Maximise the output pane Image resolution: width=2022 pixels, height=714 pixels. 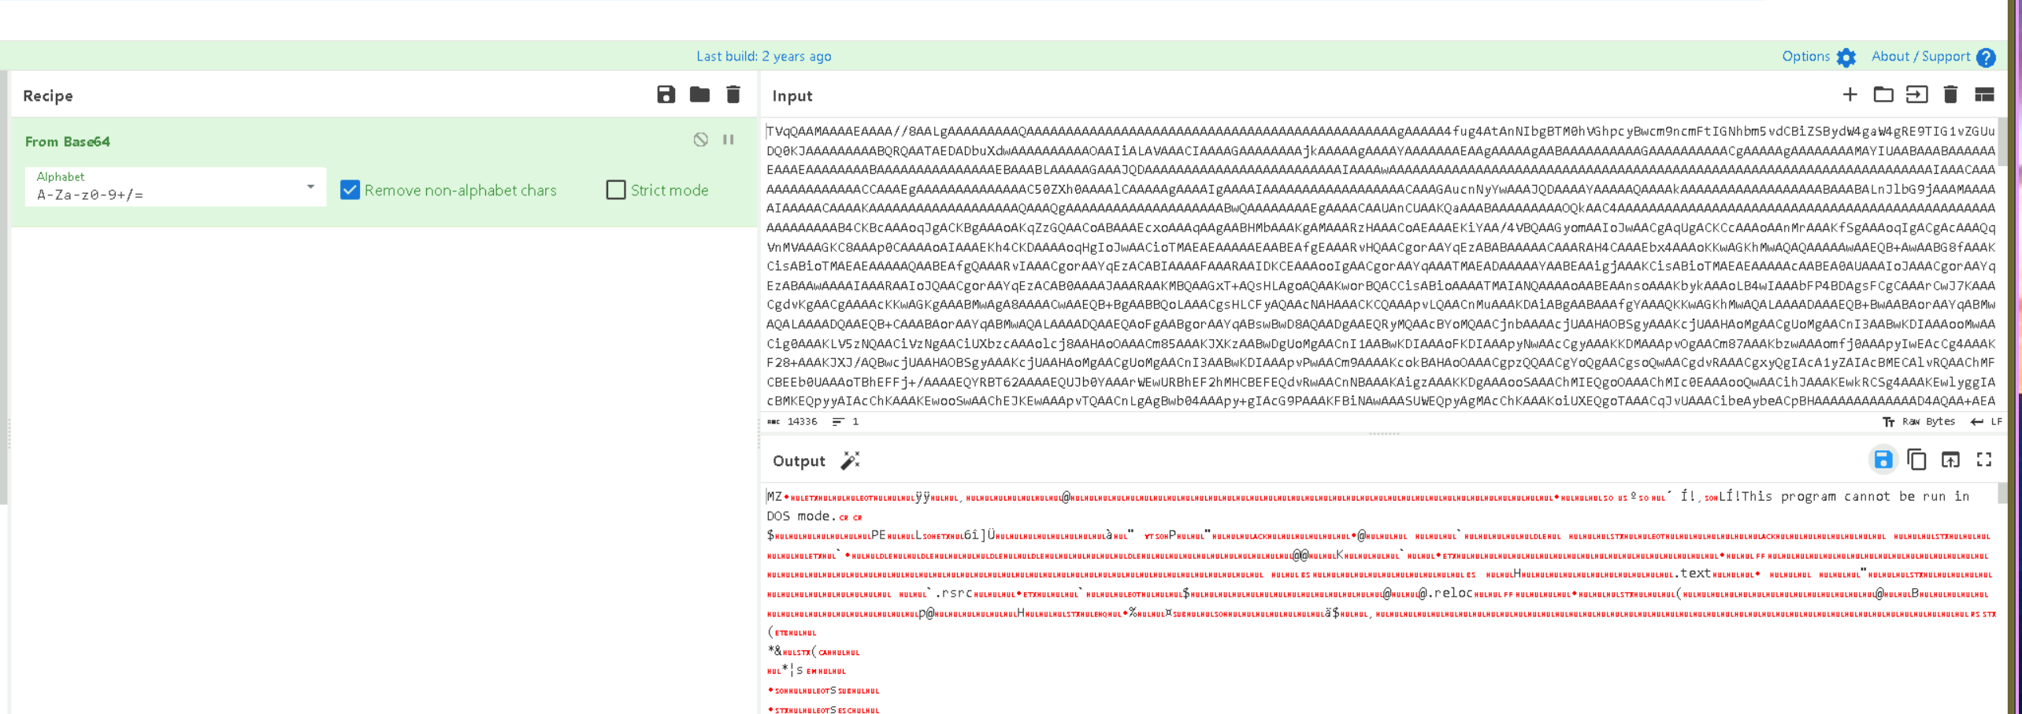[1984, 461]
